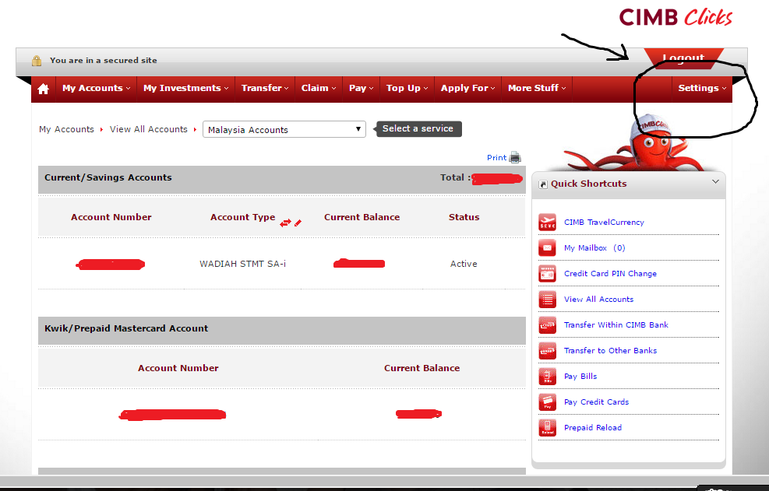The width and height of the screenshot is (769, 491).
Task: Open the My Mailbox (0) link
Action: pyautogui.click(x=594, y=248)
